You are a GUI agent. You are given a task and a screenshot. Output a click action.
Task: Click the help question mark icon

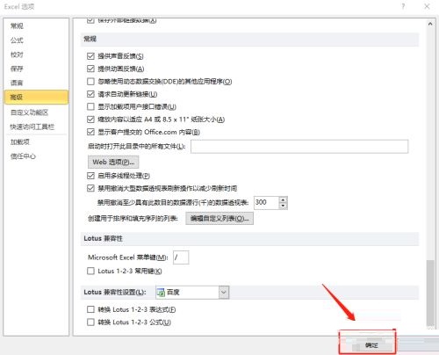403,6
